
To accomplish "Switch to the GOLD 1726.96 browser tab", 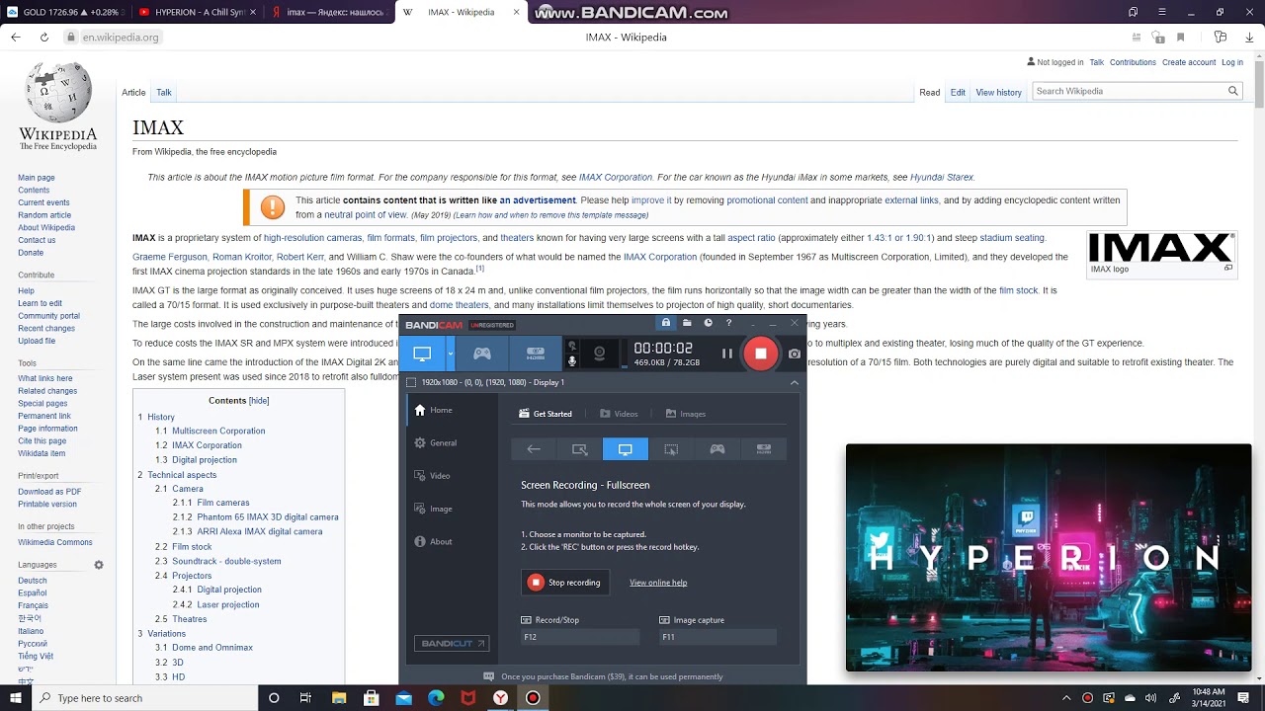I will point(65,12).
